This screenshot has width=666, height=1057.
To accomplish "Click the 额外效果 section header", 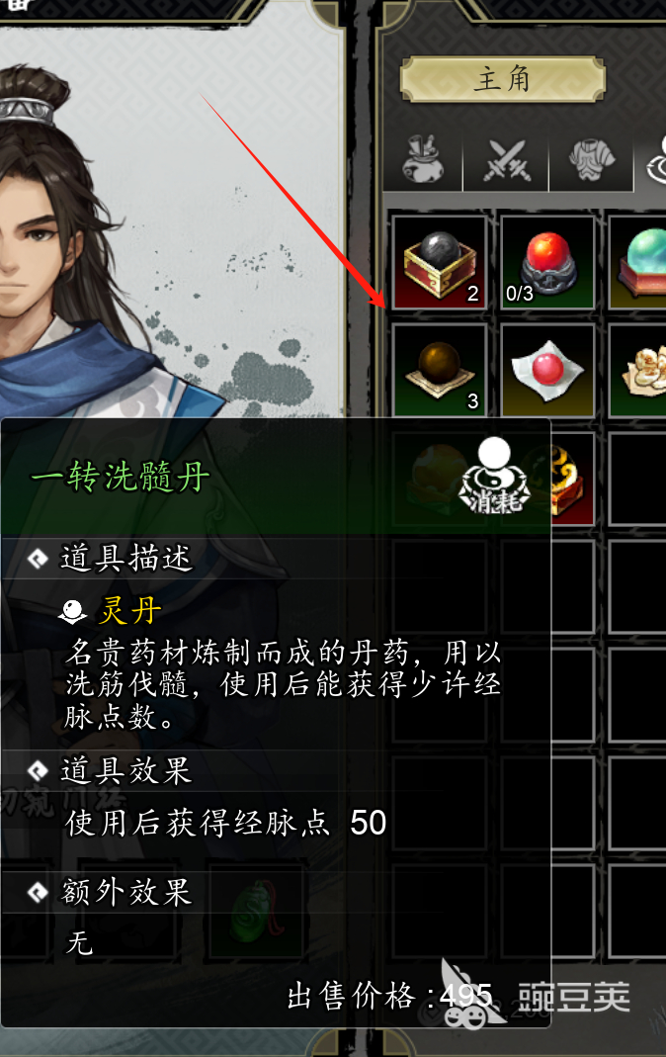I will click(x=125, y=892).
